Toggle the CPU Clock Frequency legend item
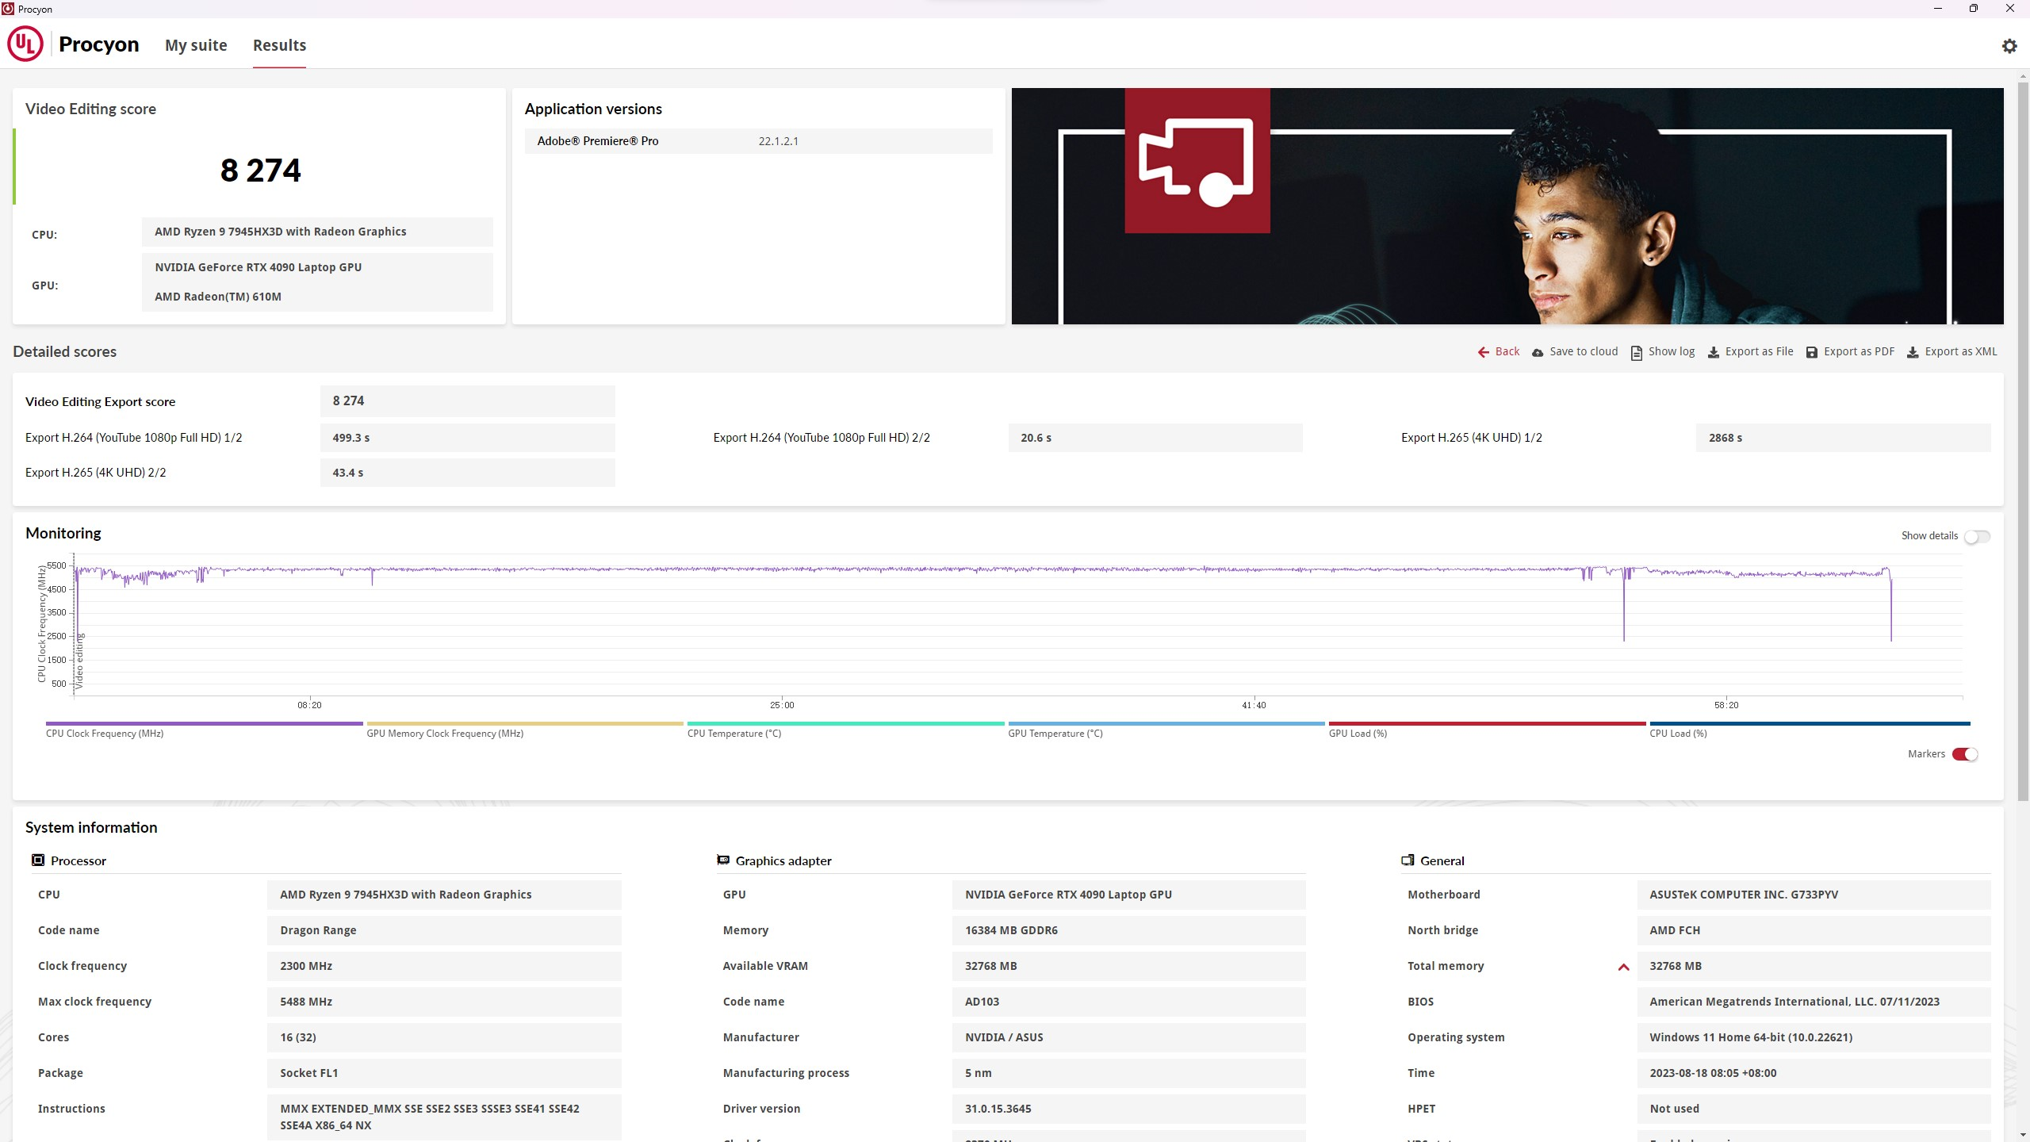This screenshot has height=1142, width=2030. [105, 734]
